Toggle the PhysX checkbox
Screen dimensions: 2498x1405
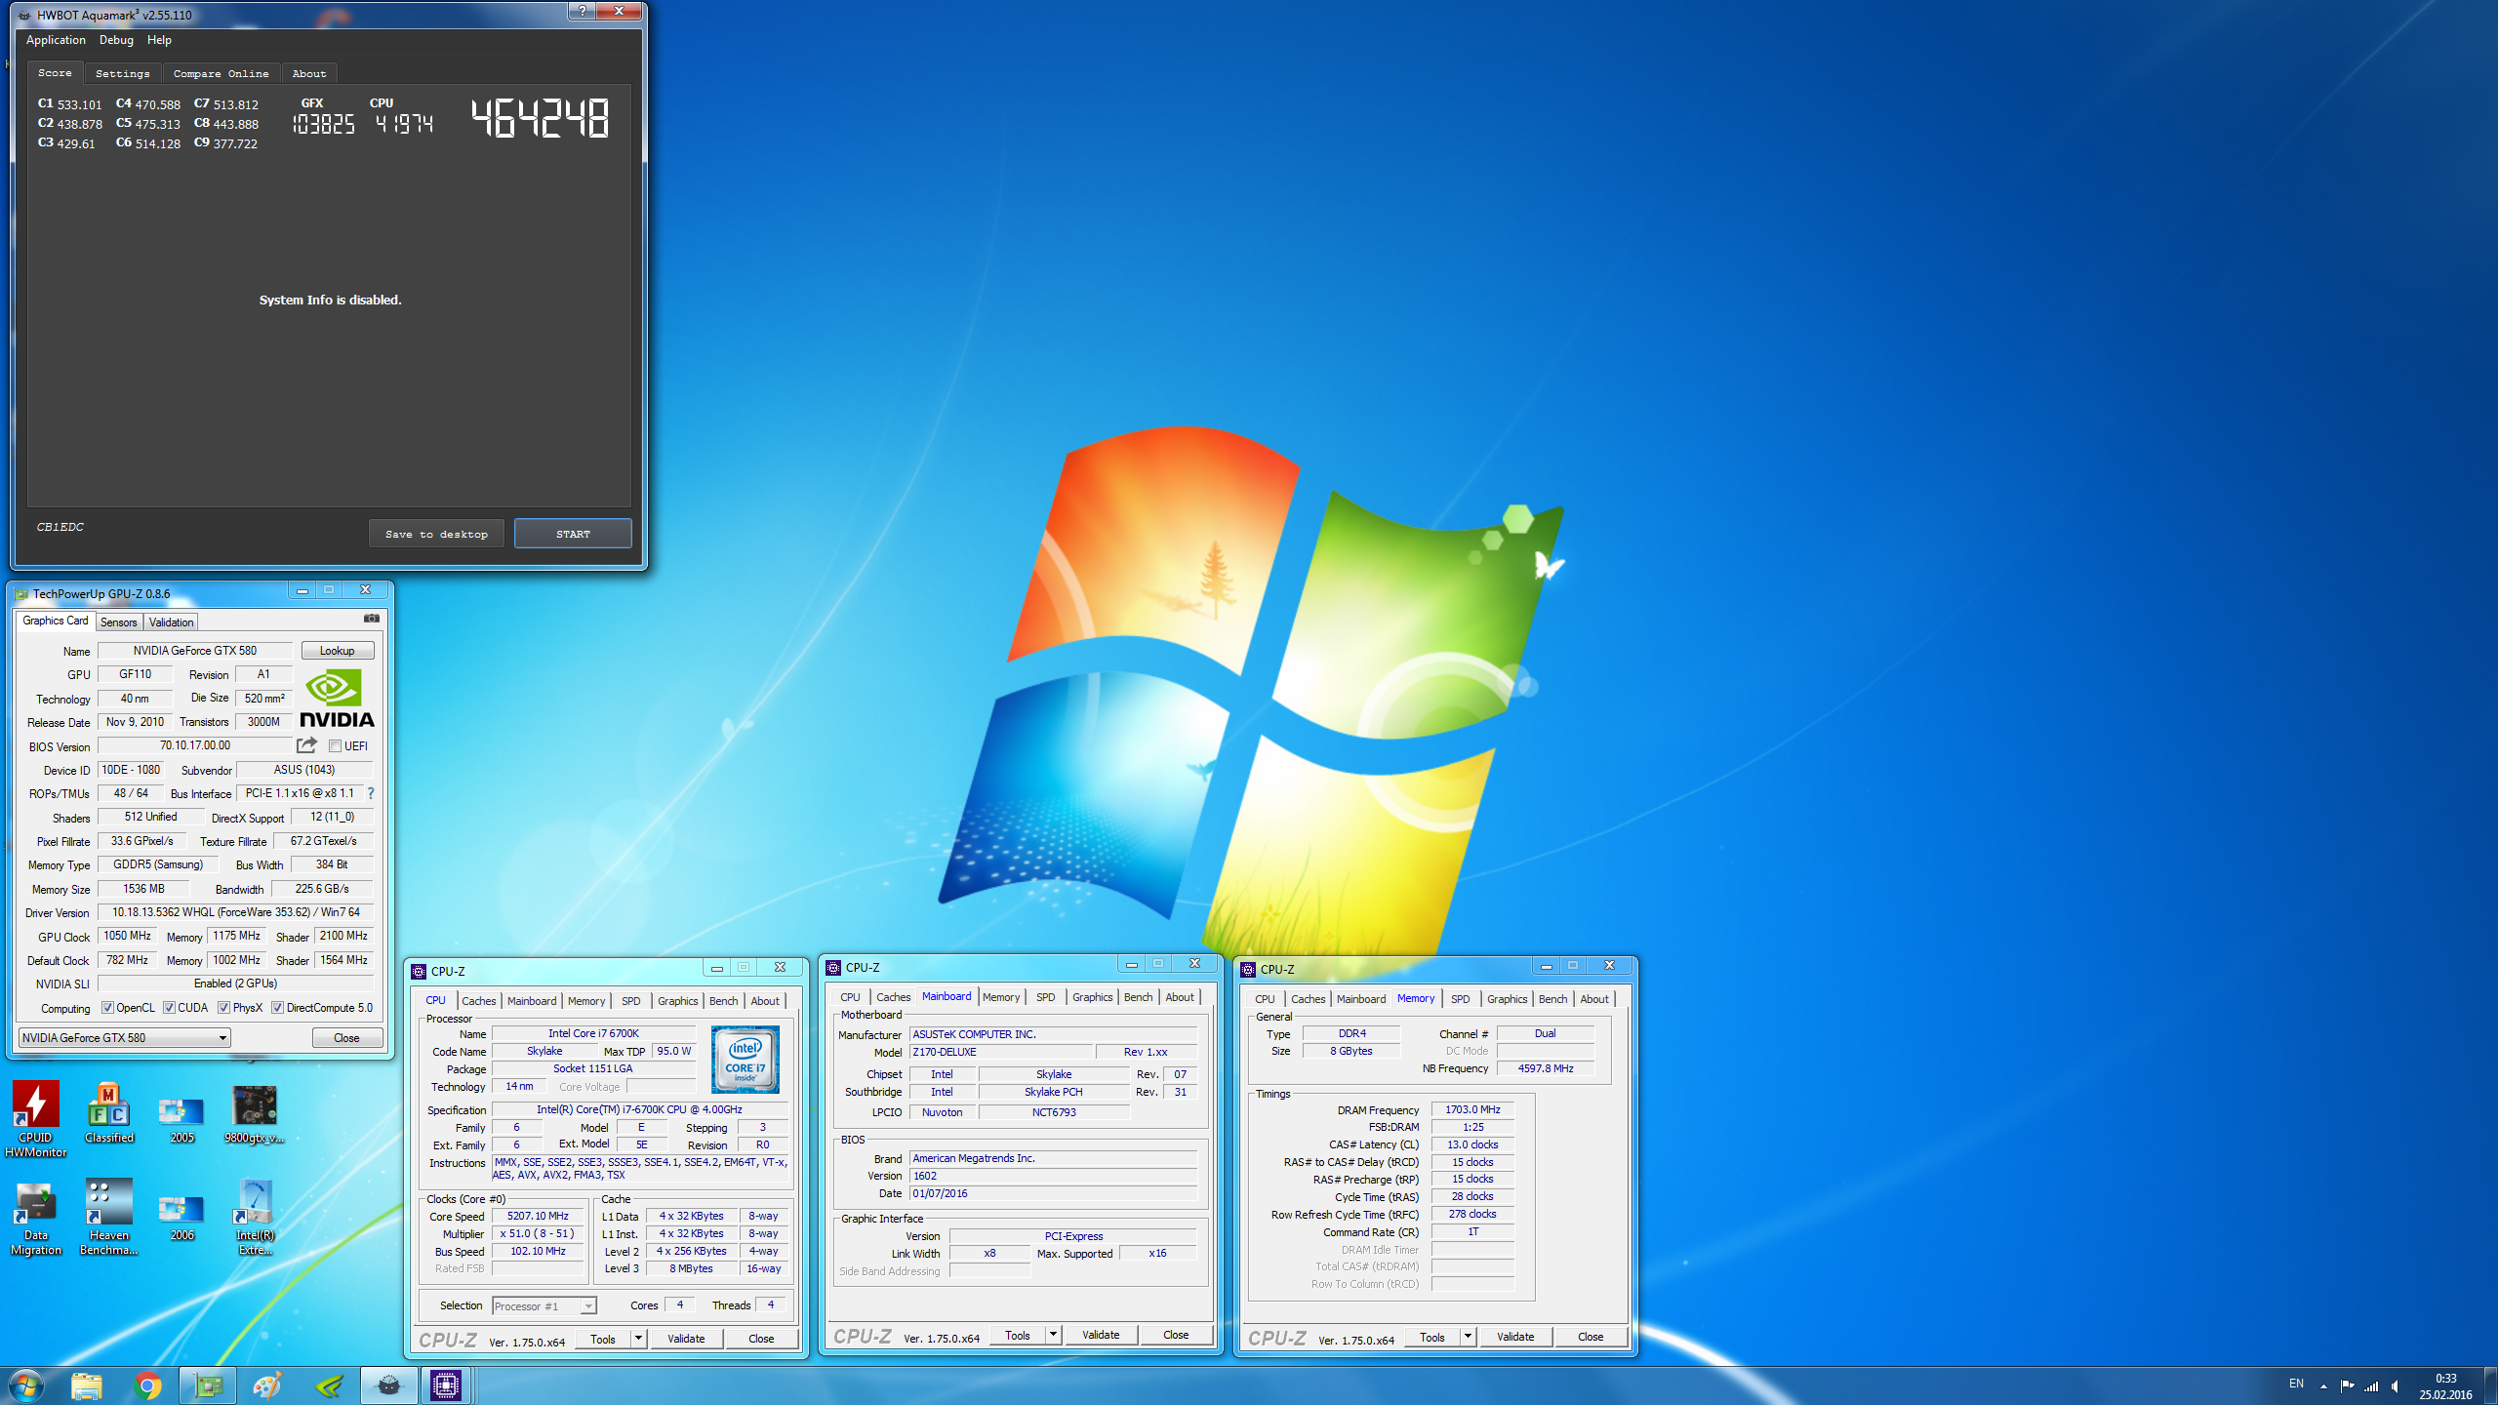pyautogui.click(x=223, y=1008)
